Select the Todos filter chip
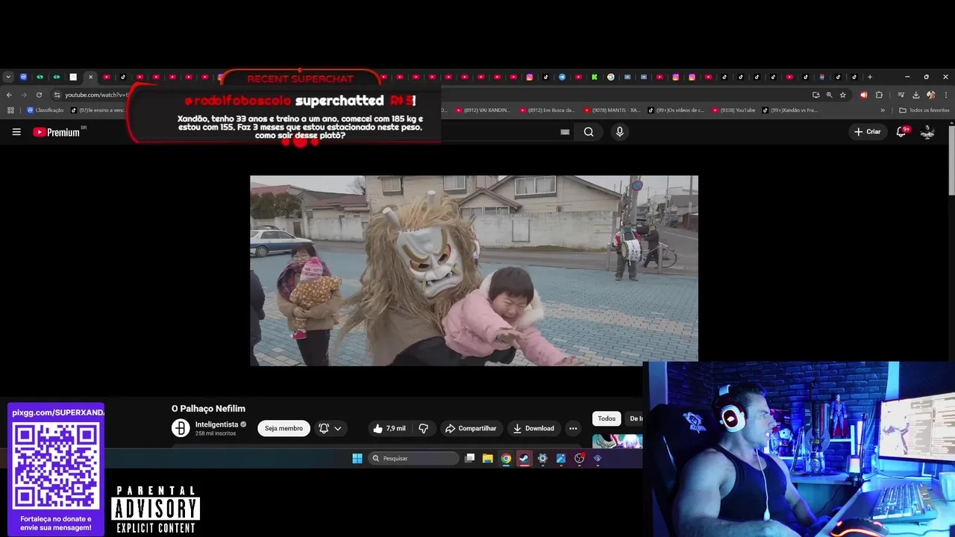 607,418
